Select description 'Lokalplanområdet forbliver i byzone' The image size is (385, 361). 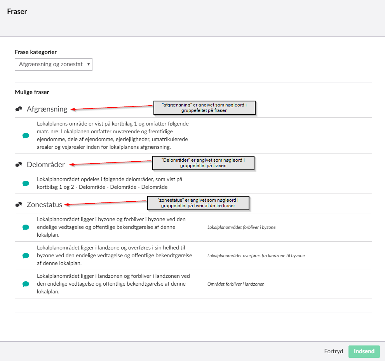click(241, 227)
